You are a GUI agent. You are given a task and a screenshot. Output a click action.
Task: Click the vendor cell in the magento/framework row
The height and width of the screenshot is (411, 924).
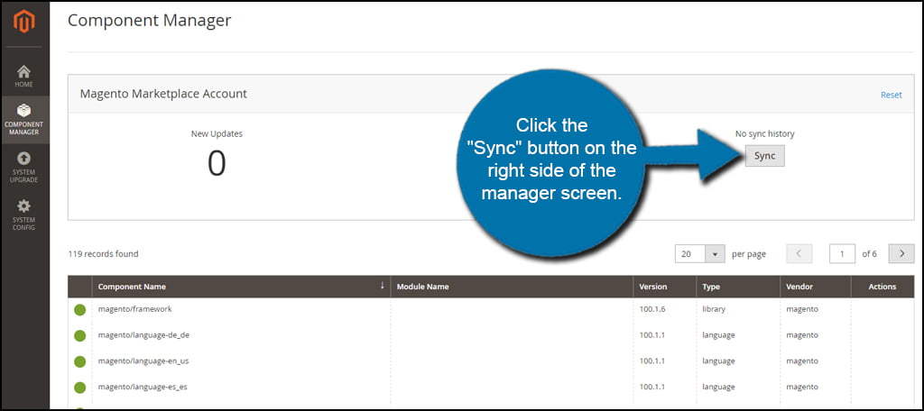click(802, 309)
